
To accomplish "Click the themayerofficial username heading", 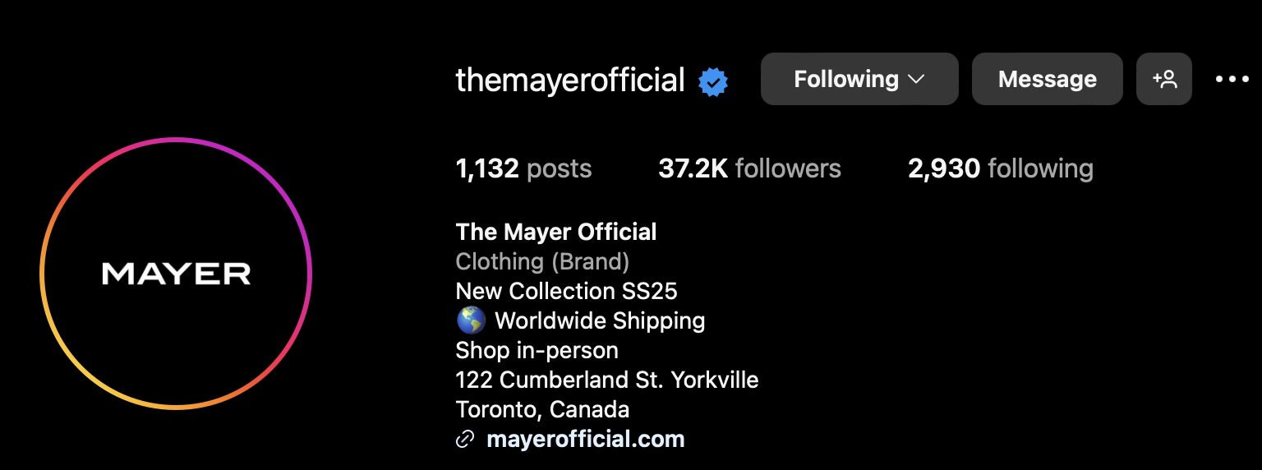I will pyautogui.click(x=570, y=80).
